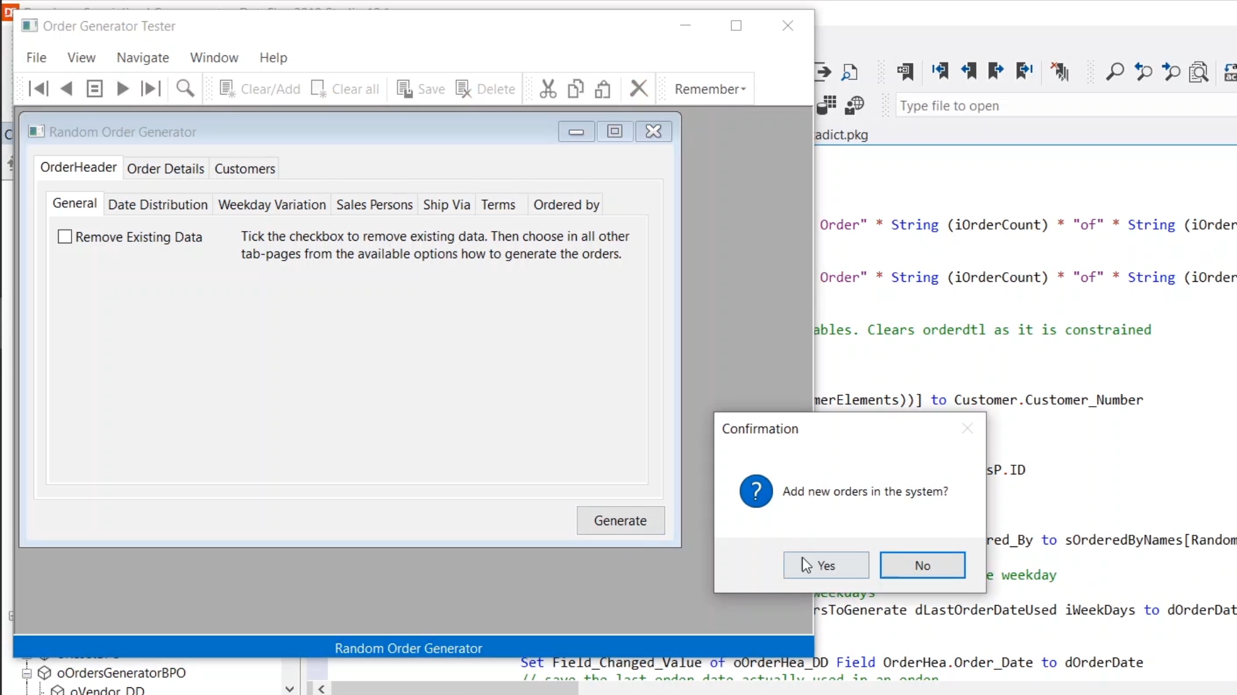Click the horizontal scrollbar left arrow
This screenshot has width=1237, height=695.
[x=321, y=689]
